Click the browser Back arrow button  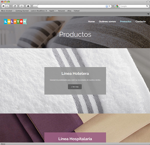coord(4,6)
